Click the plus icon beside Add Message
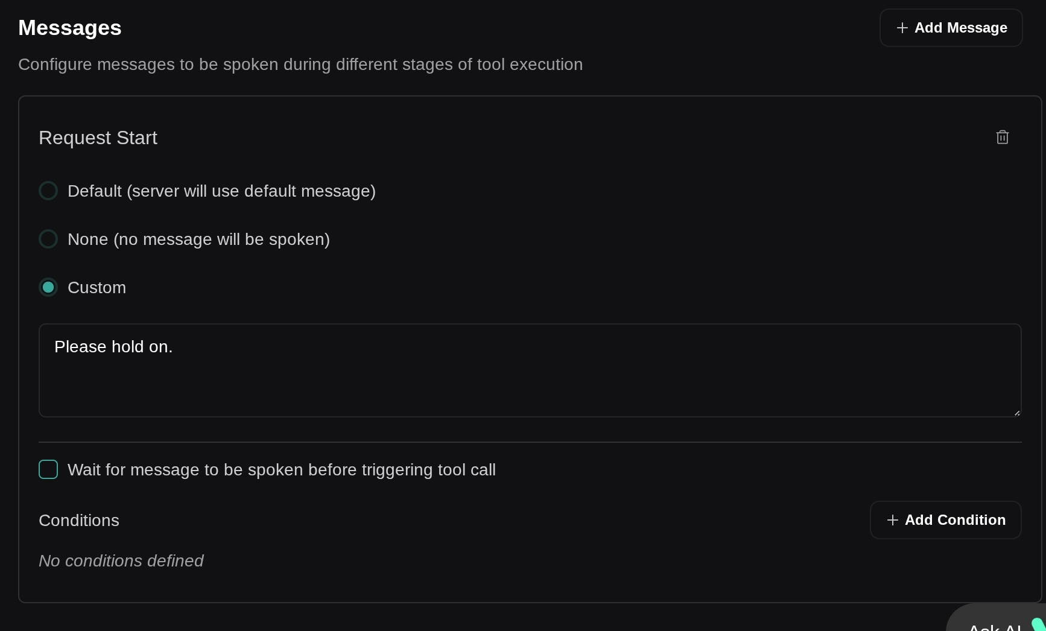Screen dimensions: 1046x631 pyautogui.click(x=902, y=28)
